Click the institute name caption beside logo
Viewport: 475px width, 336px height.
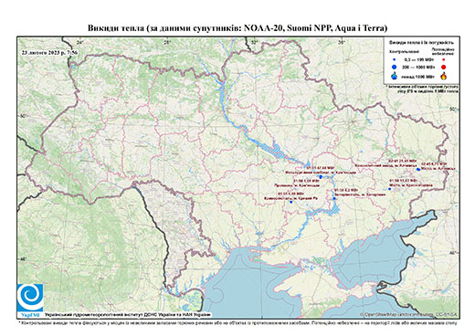pos(128,314)
